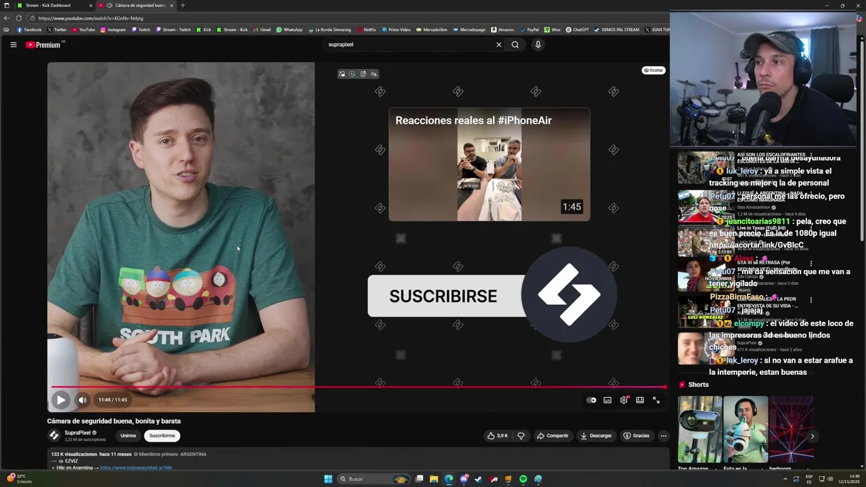Open the 22°C weather widget

click(x=19, y=479)
